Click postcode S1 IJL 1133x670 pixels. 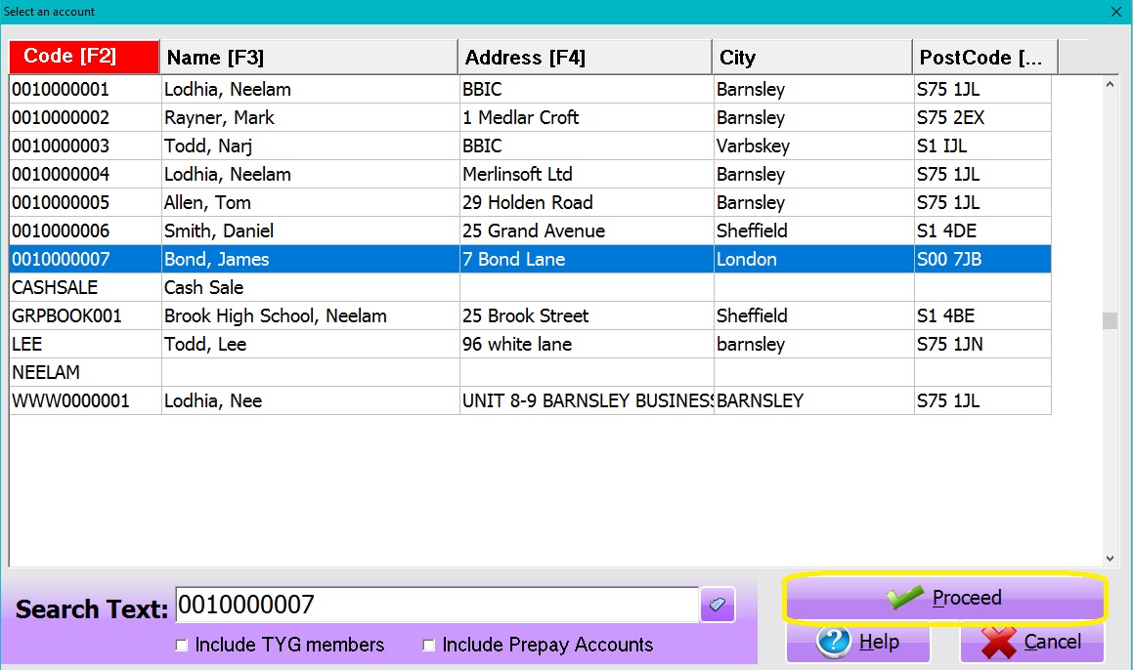942,146
